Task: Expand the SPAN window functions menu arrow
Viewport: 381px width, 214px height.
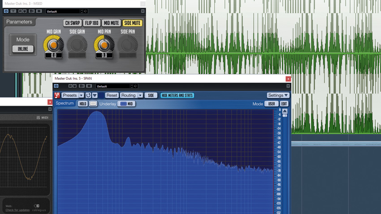Action: pos(288,86)
